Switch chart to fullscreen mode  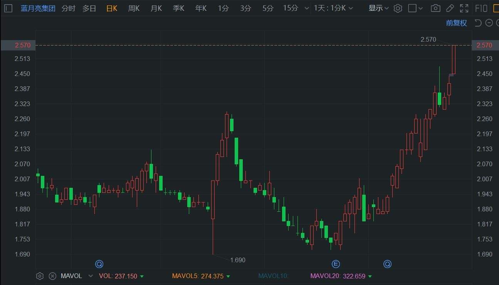[464, 8]
